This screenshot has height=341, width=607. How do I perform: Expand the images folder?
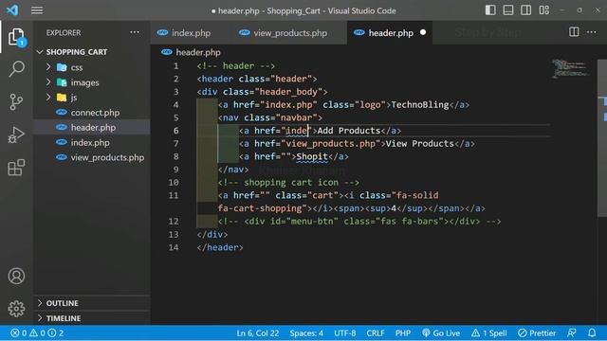(x=84, y=82)
